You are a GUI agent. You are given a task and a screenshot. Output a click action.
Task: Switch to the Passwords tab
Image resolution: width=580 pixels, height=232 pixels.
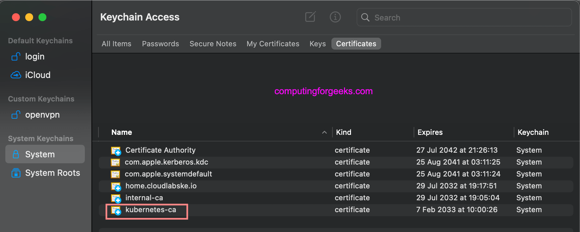pos(160,44)
